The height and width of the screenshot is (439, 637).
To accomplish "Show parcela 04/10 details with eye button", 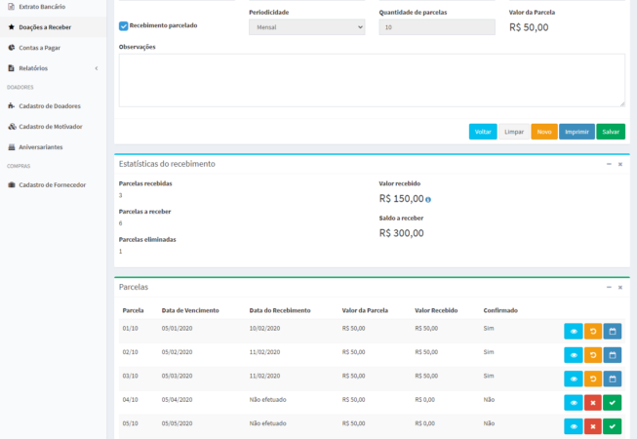I will [x=574, y=402].
